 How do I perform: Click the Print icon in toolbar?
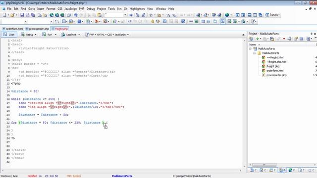tap(69, 15)
